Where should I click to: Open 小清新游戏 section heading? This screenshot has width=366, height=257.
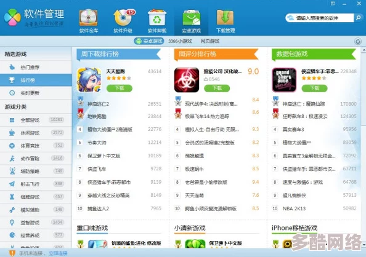[190, 228]
